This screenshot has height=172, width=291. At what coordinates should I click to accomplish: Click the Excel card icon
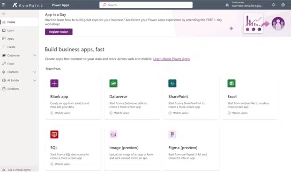pos(231,83)
